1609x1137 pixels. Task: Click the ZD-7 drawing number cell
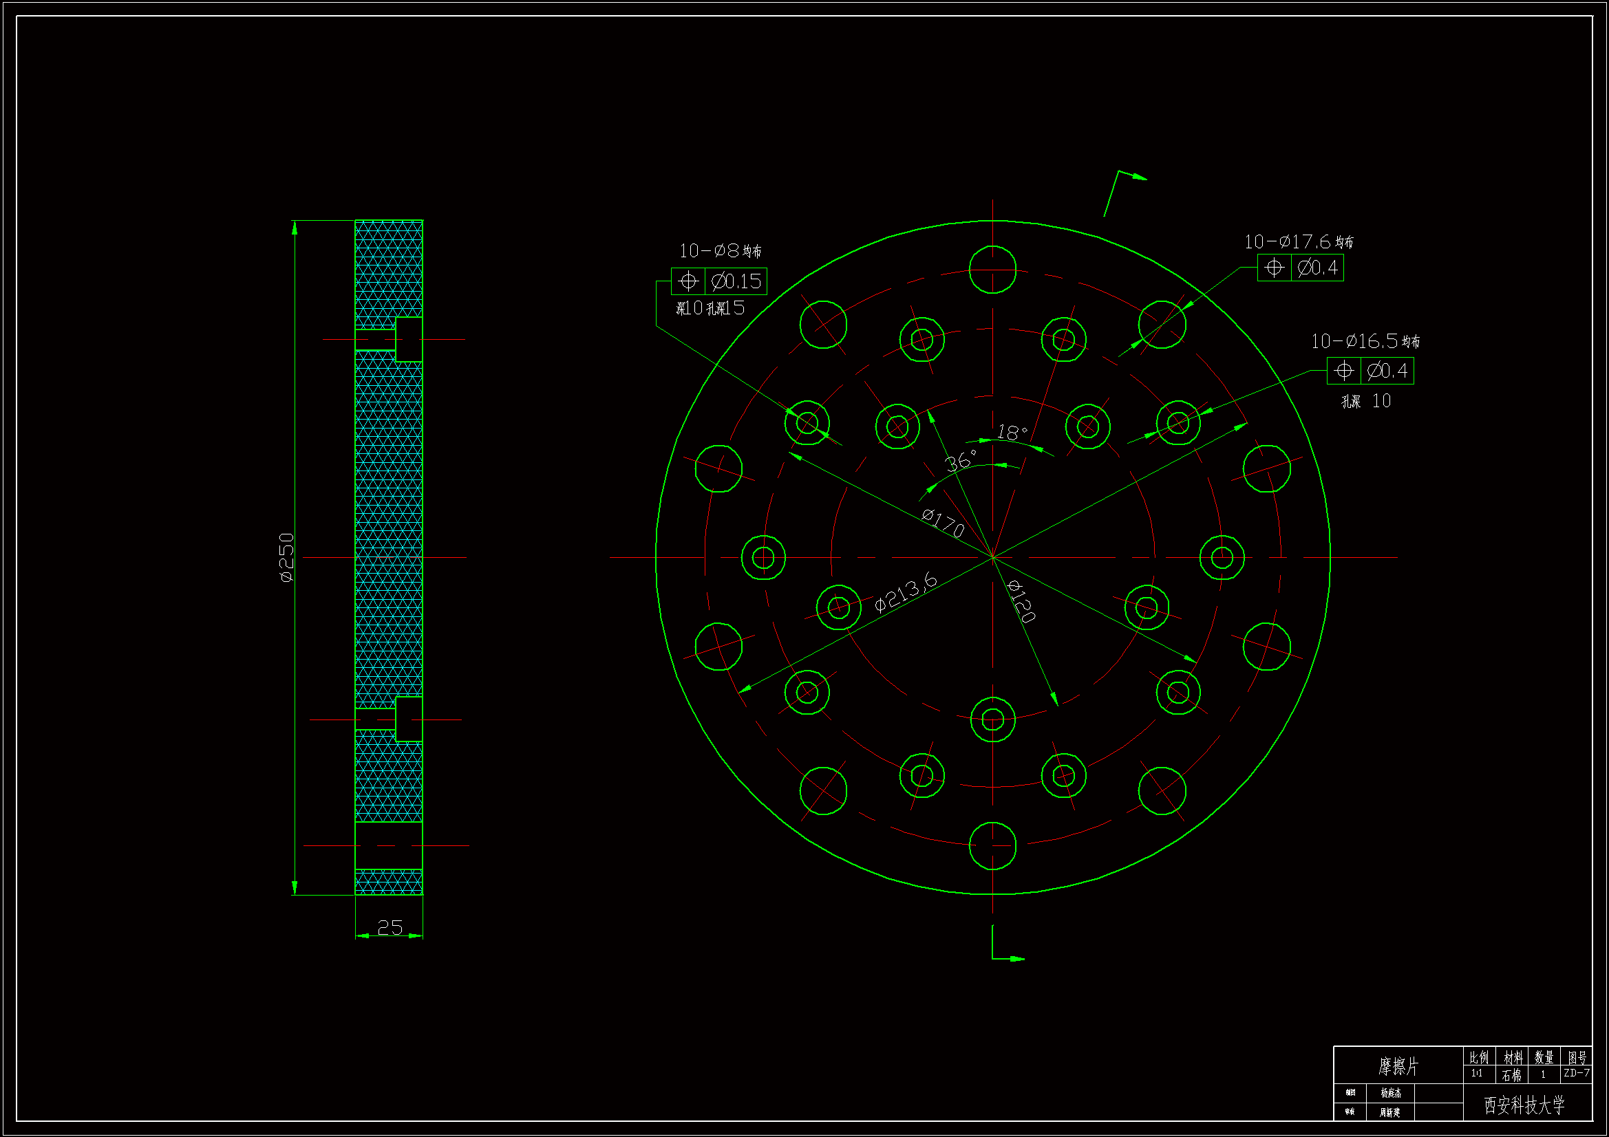point(1576,1073)
